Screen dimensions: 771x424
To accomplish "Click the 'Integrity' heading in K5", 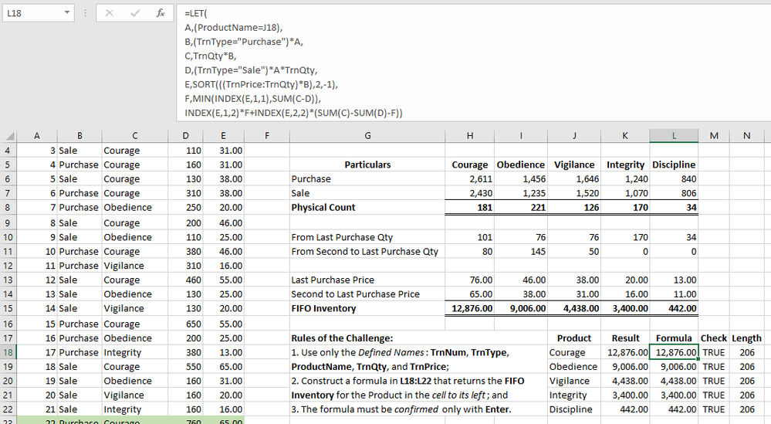I will (625, 165).
